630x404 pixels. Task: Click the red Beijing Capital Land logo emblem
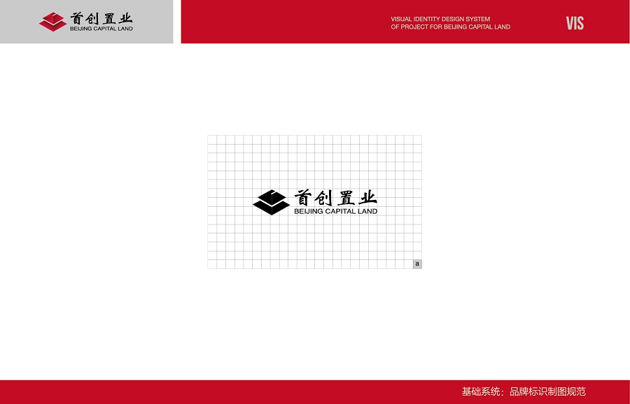tap(53, 22)
